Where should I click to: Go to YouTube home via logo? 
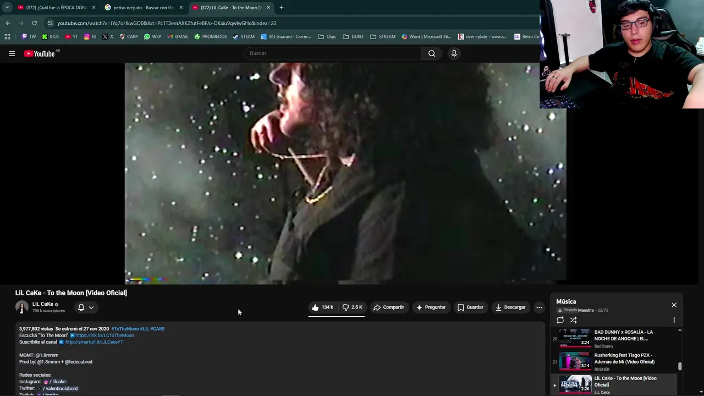point(40,53)
